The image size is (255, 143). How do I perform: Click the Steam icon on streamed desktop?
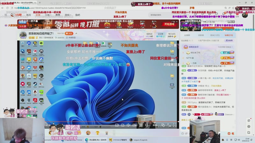(35, 84)
